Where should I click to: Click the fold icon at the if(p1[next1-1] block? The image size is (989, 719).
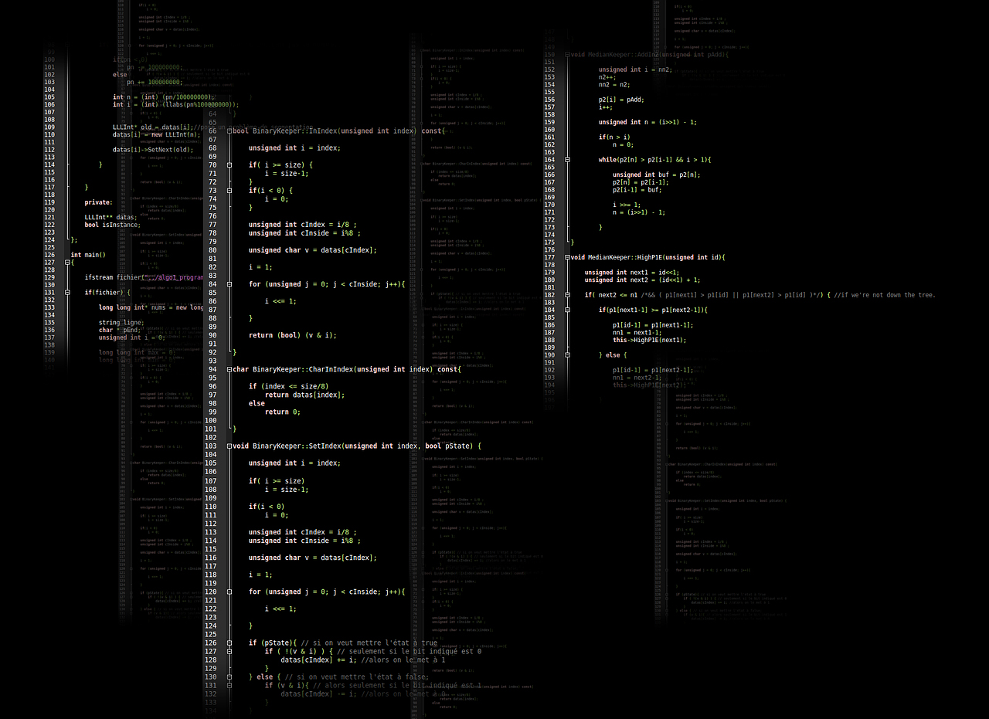pyautogui.click(x=567, y=310)
